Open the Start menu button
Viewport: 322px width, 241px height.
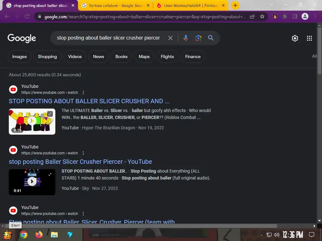7,235
